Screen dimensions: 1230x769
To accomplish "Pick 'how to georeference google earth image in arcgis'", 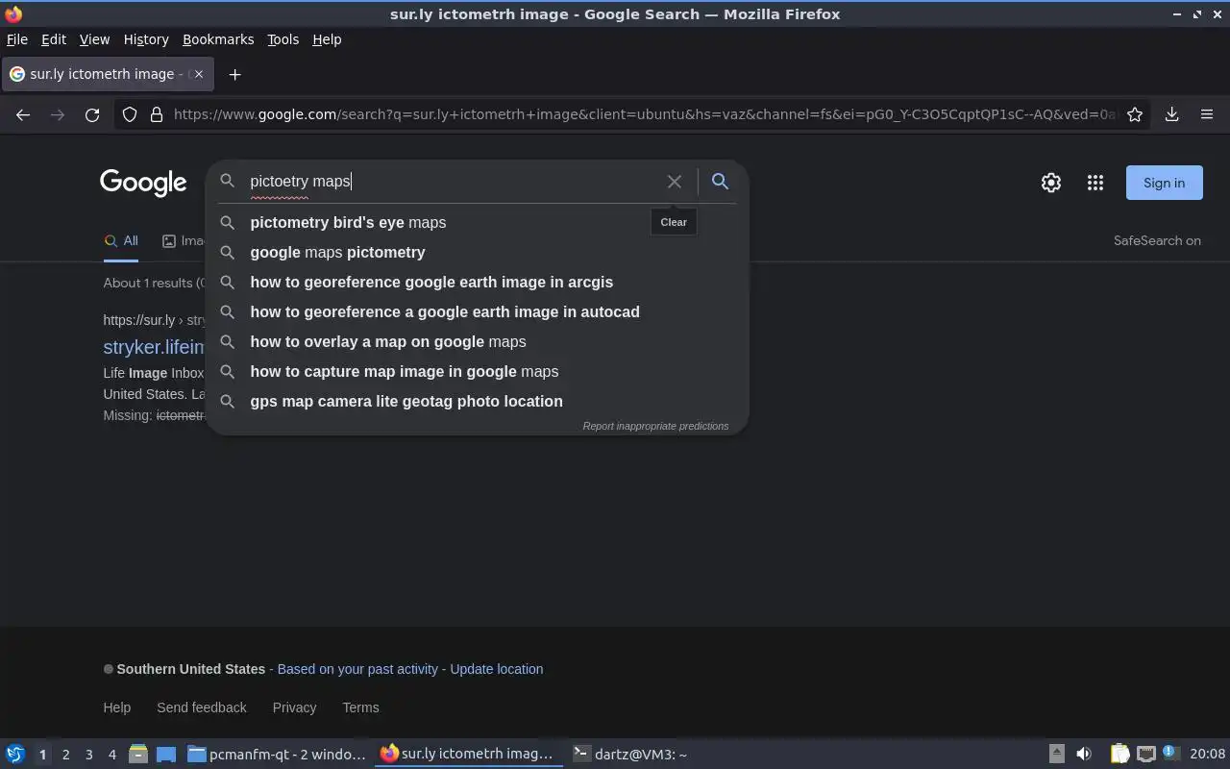I will [x=478, y=283].
